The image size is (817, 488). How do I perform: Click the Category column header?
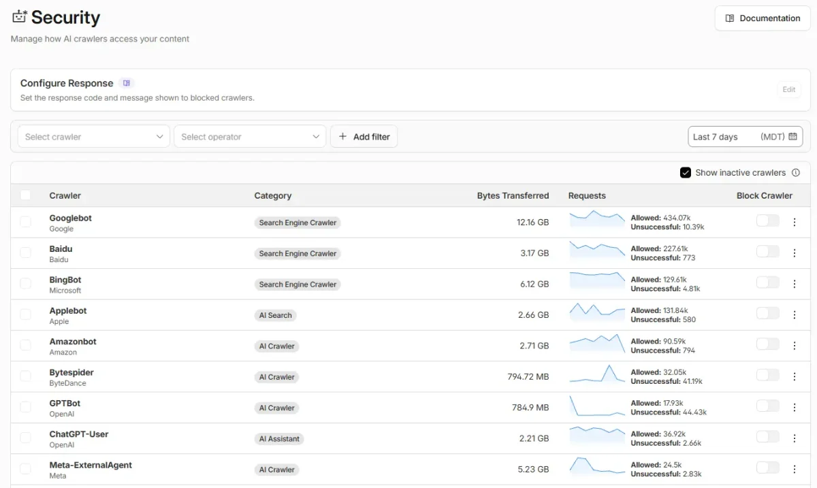tap(273, 195)
